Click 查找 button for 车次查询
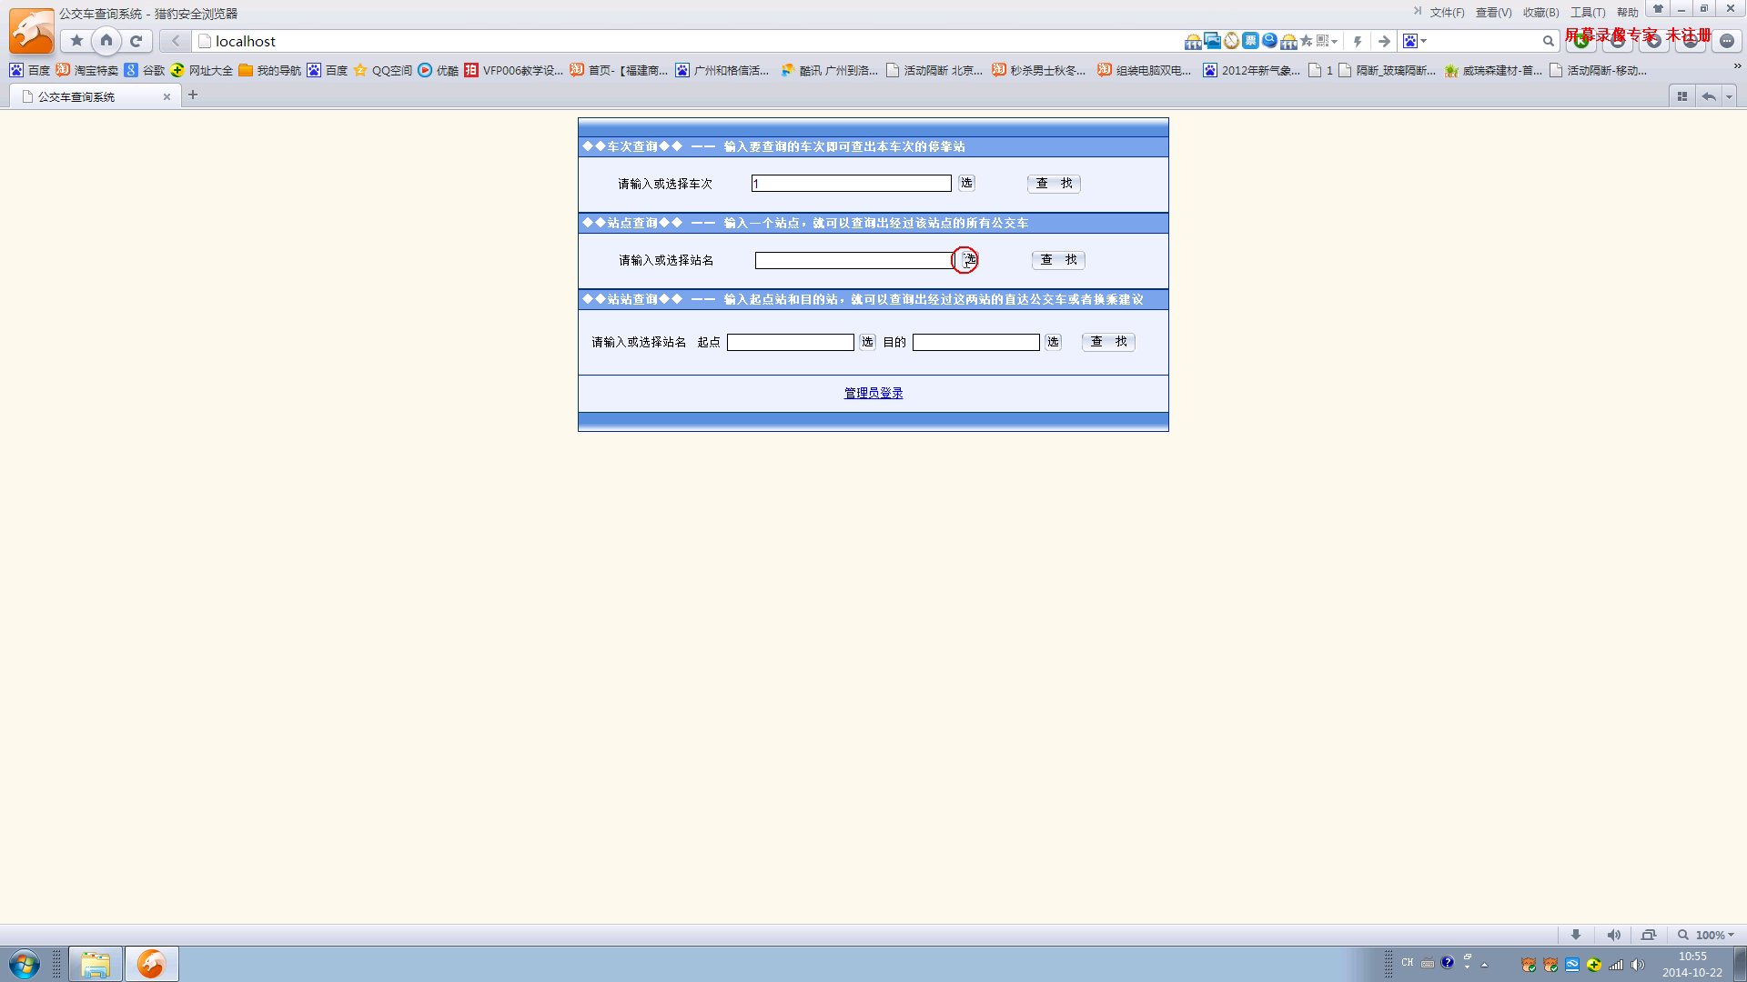The width and height of the screenshot is (1747, 982). tap(1054, 184)
